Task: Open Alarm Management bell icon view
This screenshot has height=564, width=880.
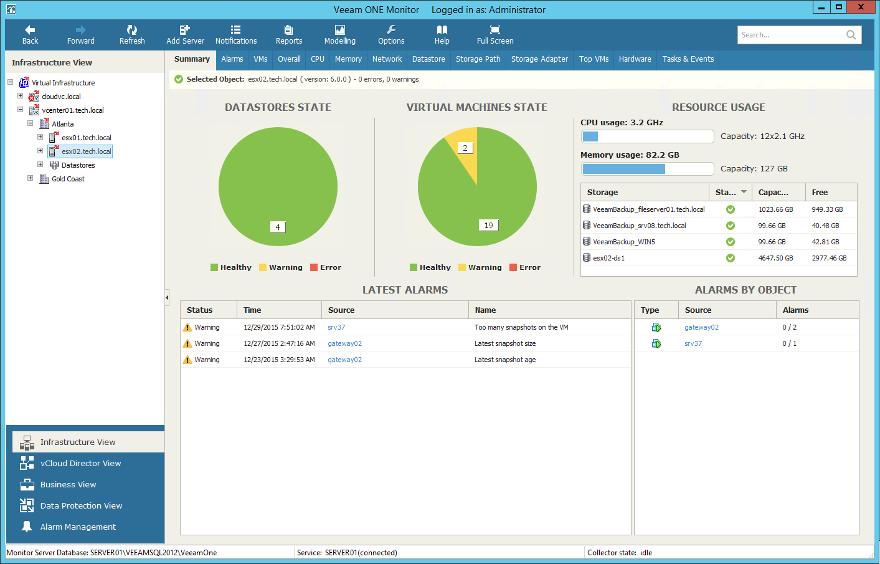Action: point(27,527)
